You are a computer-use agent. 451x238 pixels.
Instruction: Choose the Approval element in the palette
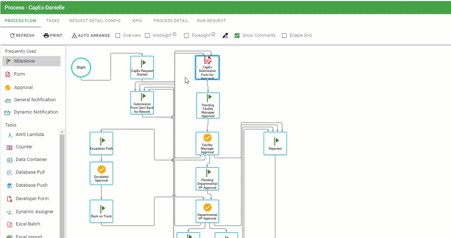tap(23, 88)
